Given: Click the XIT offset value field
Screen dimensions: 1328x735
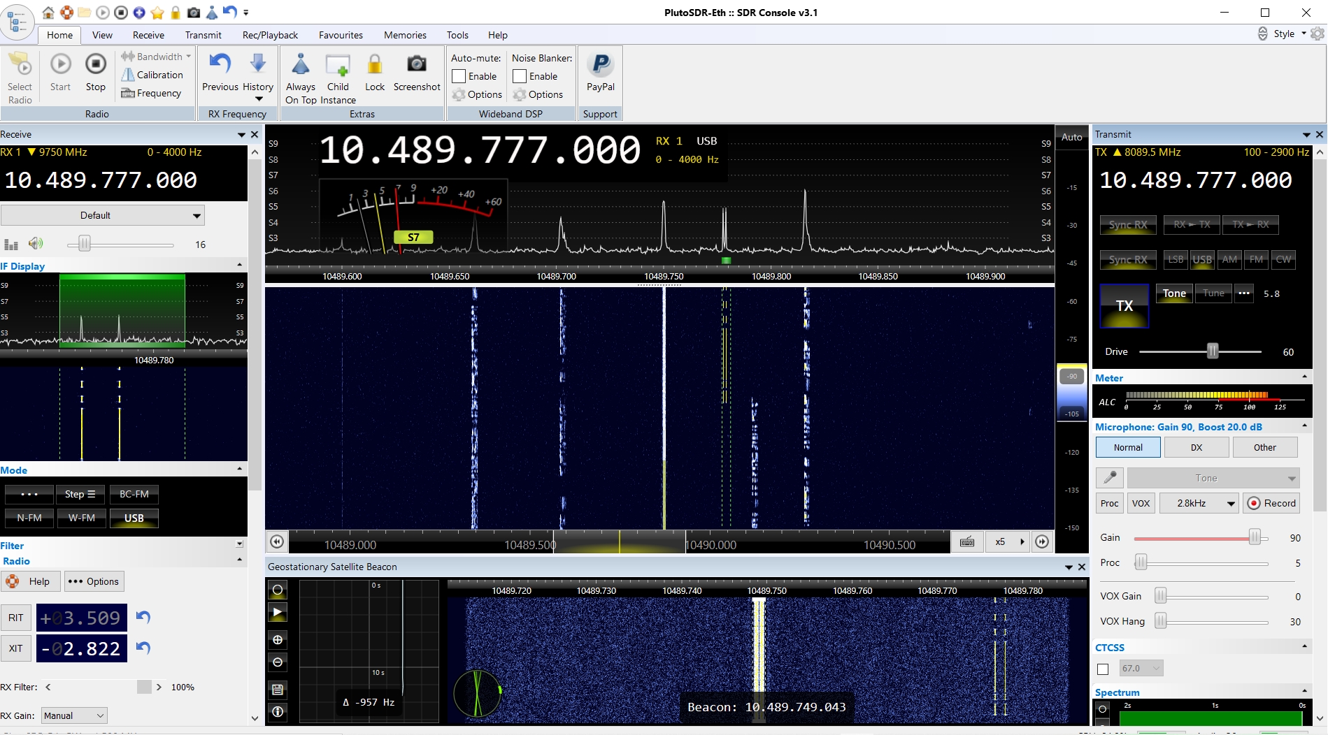Looking at the screenshot, I should point(82,648).
